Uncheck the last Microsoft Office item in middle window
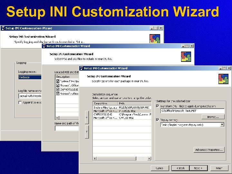The width and height of the screenshot is (232, 174). click(x=58, y=93)
